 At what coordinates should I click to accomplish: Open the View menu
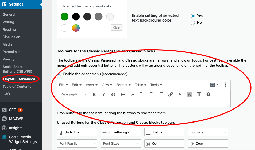click(x=107, y=85)
